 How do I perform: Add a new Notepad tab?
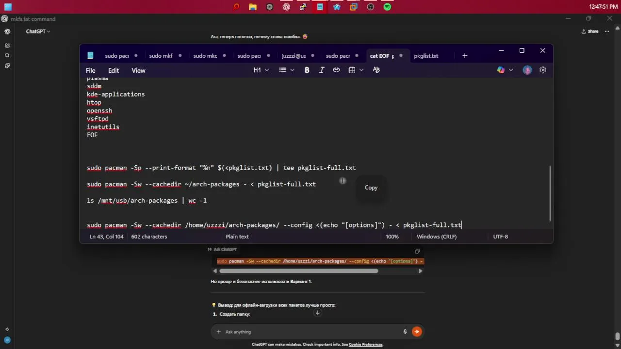click(x=465, y=56)
